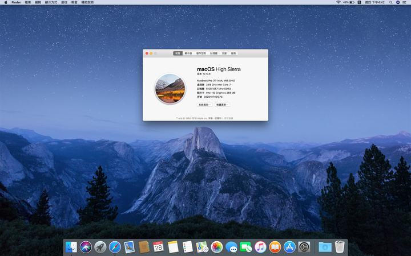Screen dimensions: 411x256
Task: Open the 顯示方式 menu
Action: point(51,2)
